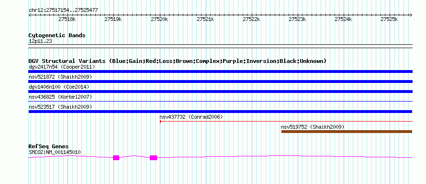This screenshot has width=426, height=184.
Task: Click the 27519k ruler mark
Action: [113, 19]
